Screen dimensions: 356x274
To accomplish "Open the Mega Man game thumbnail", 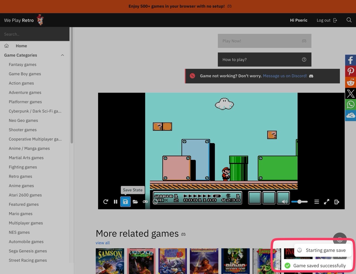I will point(173,261).
